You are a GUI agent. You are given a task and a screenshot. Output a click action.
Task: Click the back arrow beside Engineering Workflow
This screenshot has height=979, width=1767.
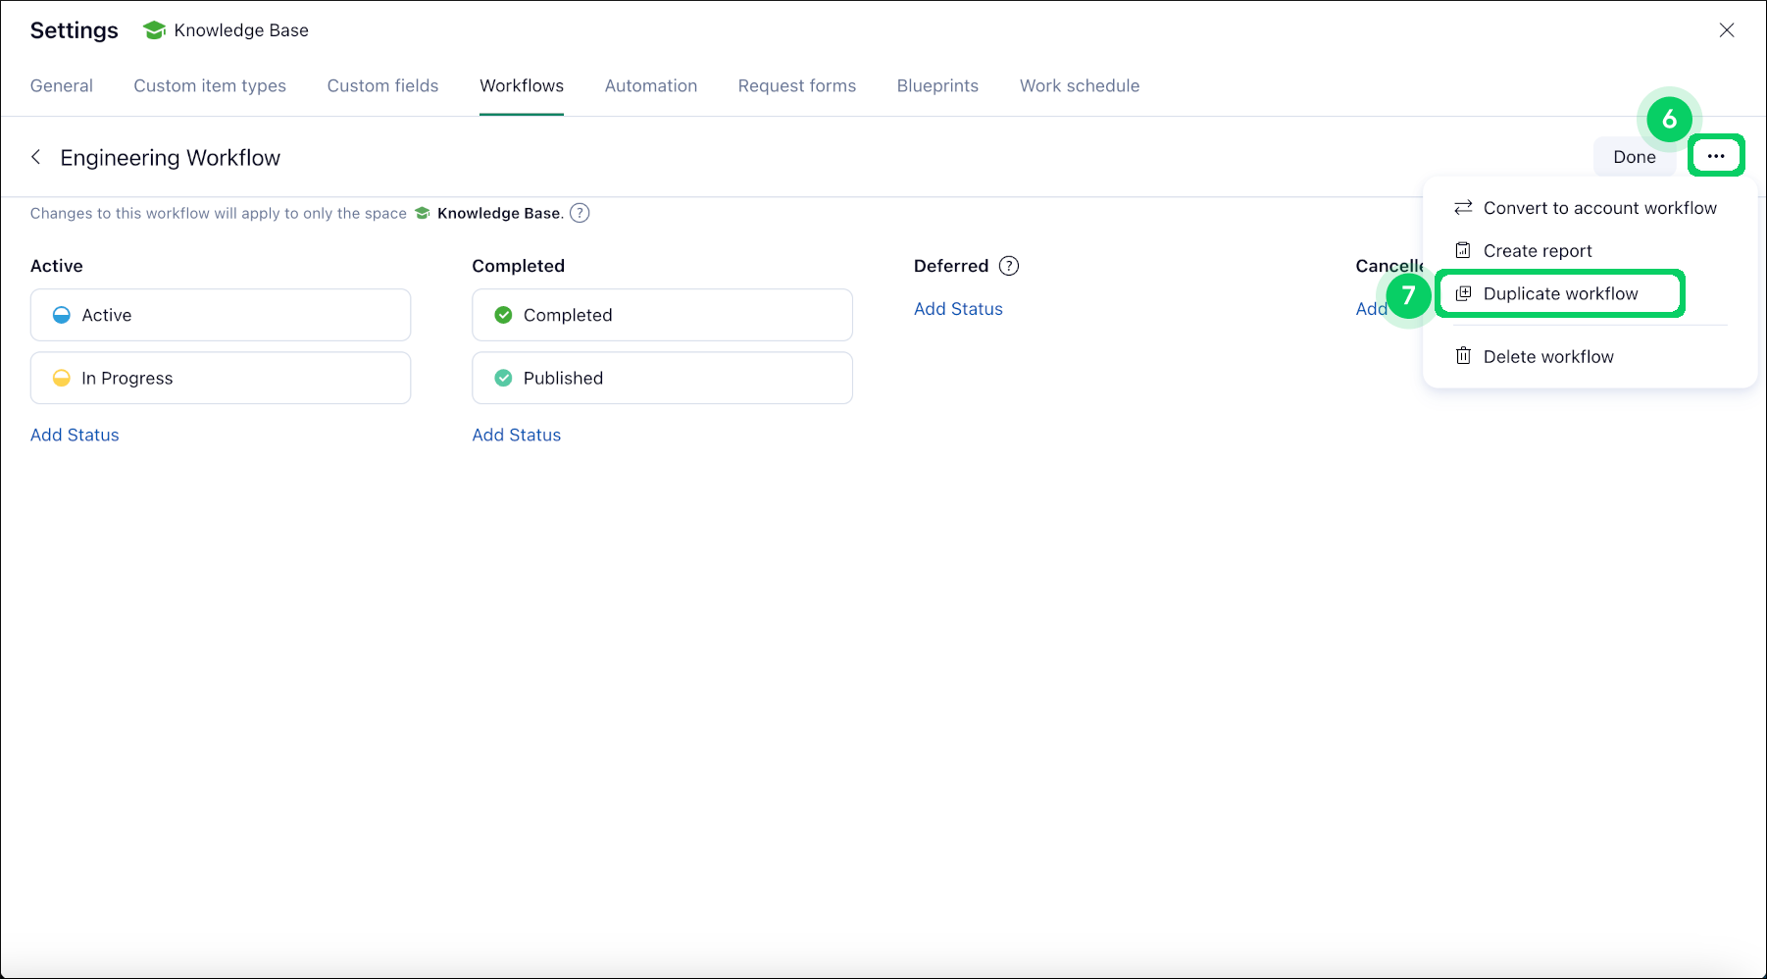tap(36, 157)
